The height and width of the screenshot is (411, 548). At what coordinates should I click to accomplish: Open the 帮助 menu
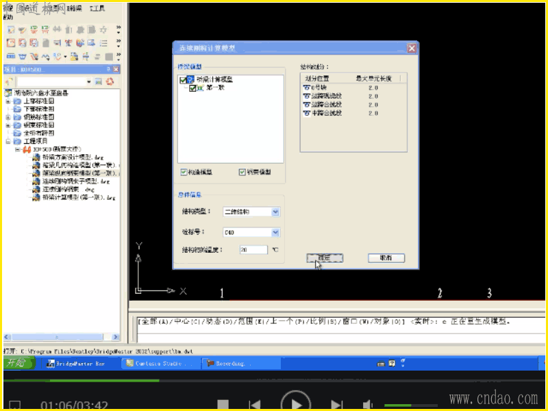(x=8, y=16)
